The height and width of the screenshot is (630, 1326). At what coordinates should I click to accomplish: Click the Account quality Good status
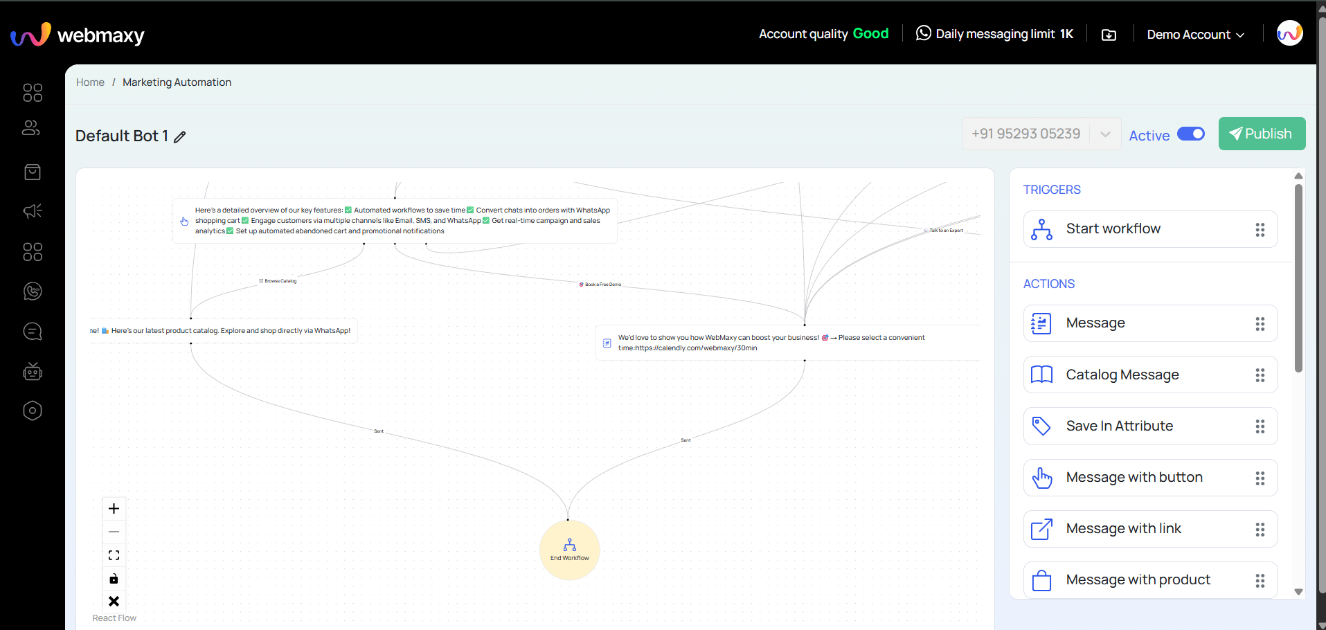(823, 34)
